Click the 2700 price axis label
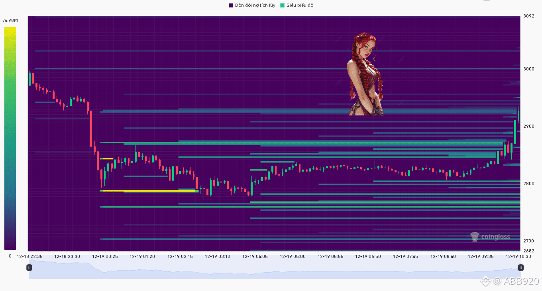The image size is (542, 291). [528, 241]
